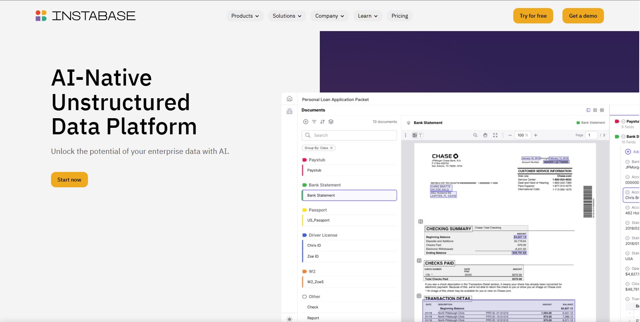Select the US_Passport document item
Image resolution: width=640 pixels, height=322 pixels.
coord(318,220)
